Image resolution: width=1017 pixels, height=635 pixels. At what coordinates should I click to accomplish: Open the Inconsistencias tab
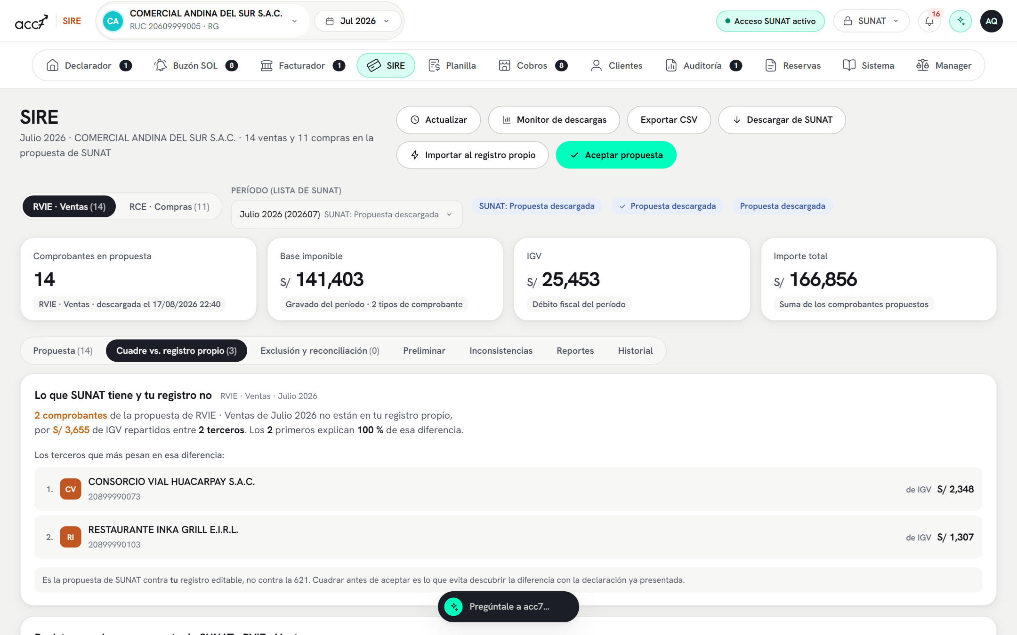click(x=501, y=350)
